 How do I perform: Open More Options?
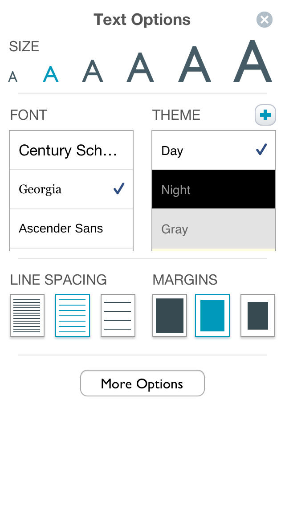(142, 383)
